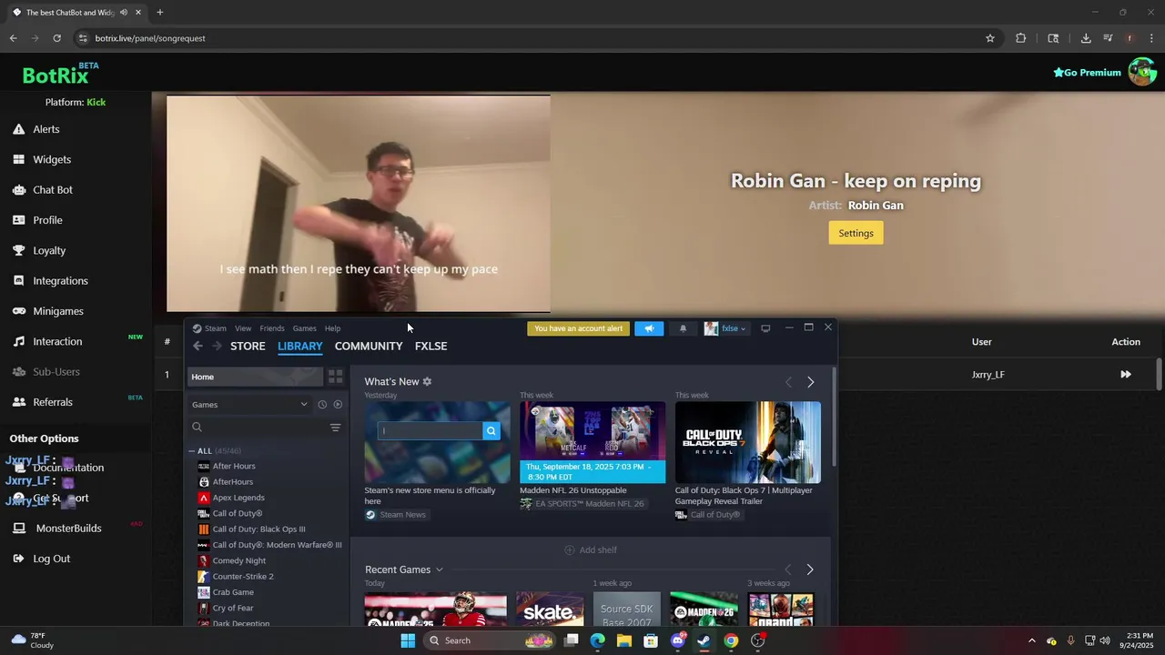Screen dimensions: 1165x655
Task: Open Discord from taskbar
Action: click(x=677, y=640)
